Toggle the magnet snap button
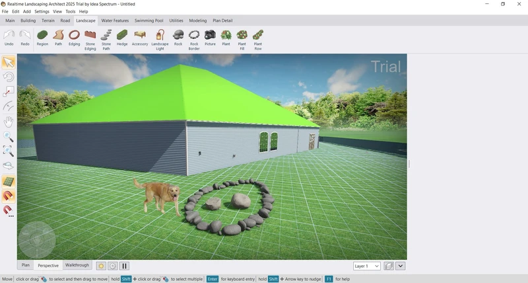 pos(9,196)
